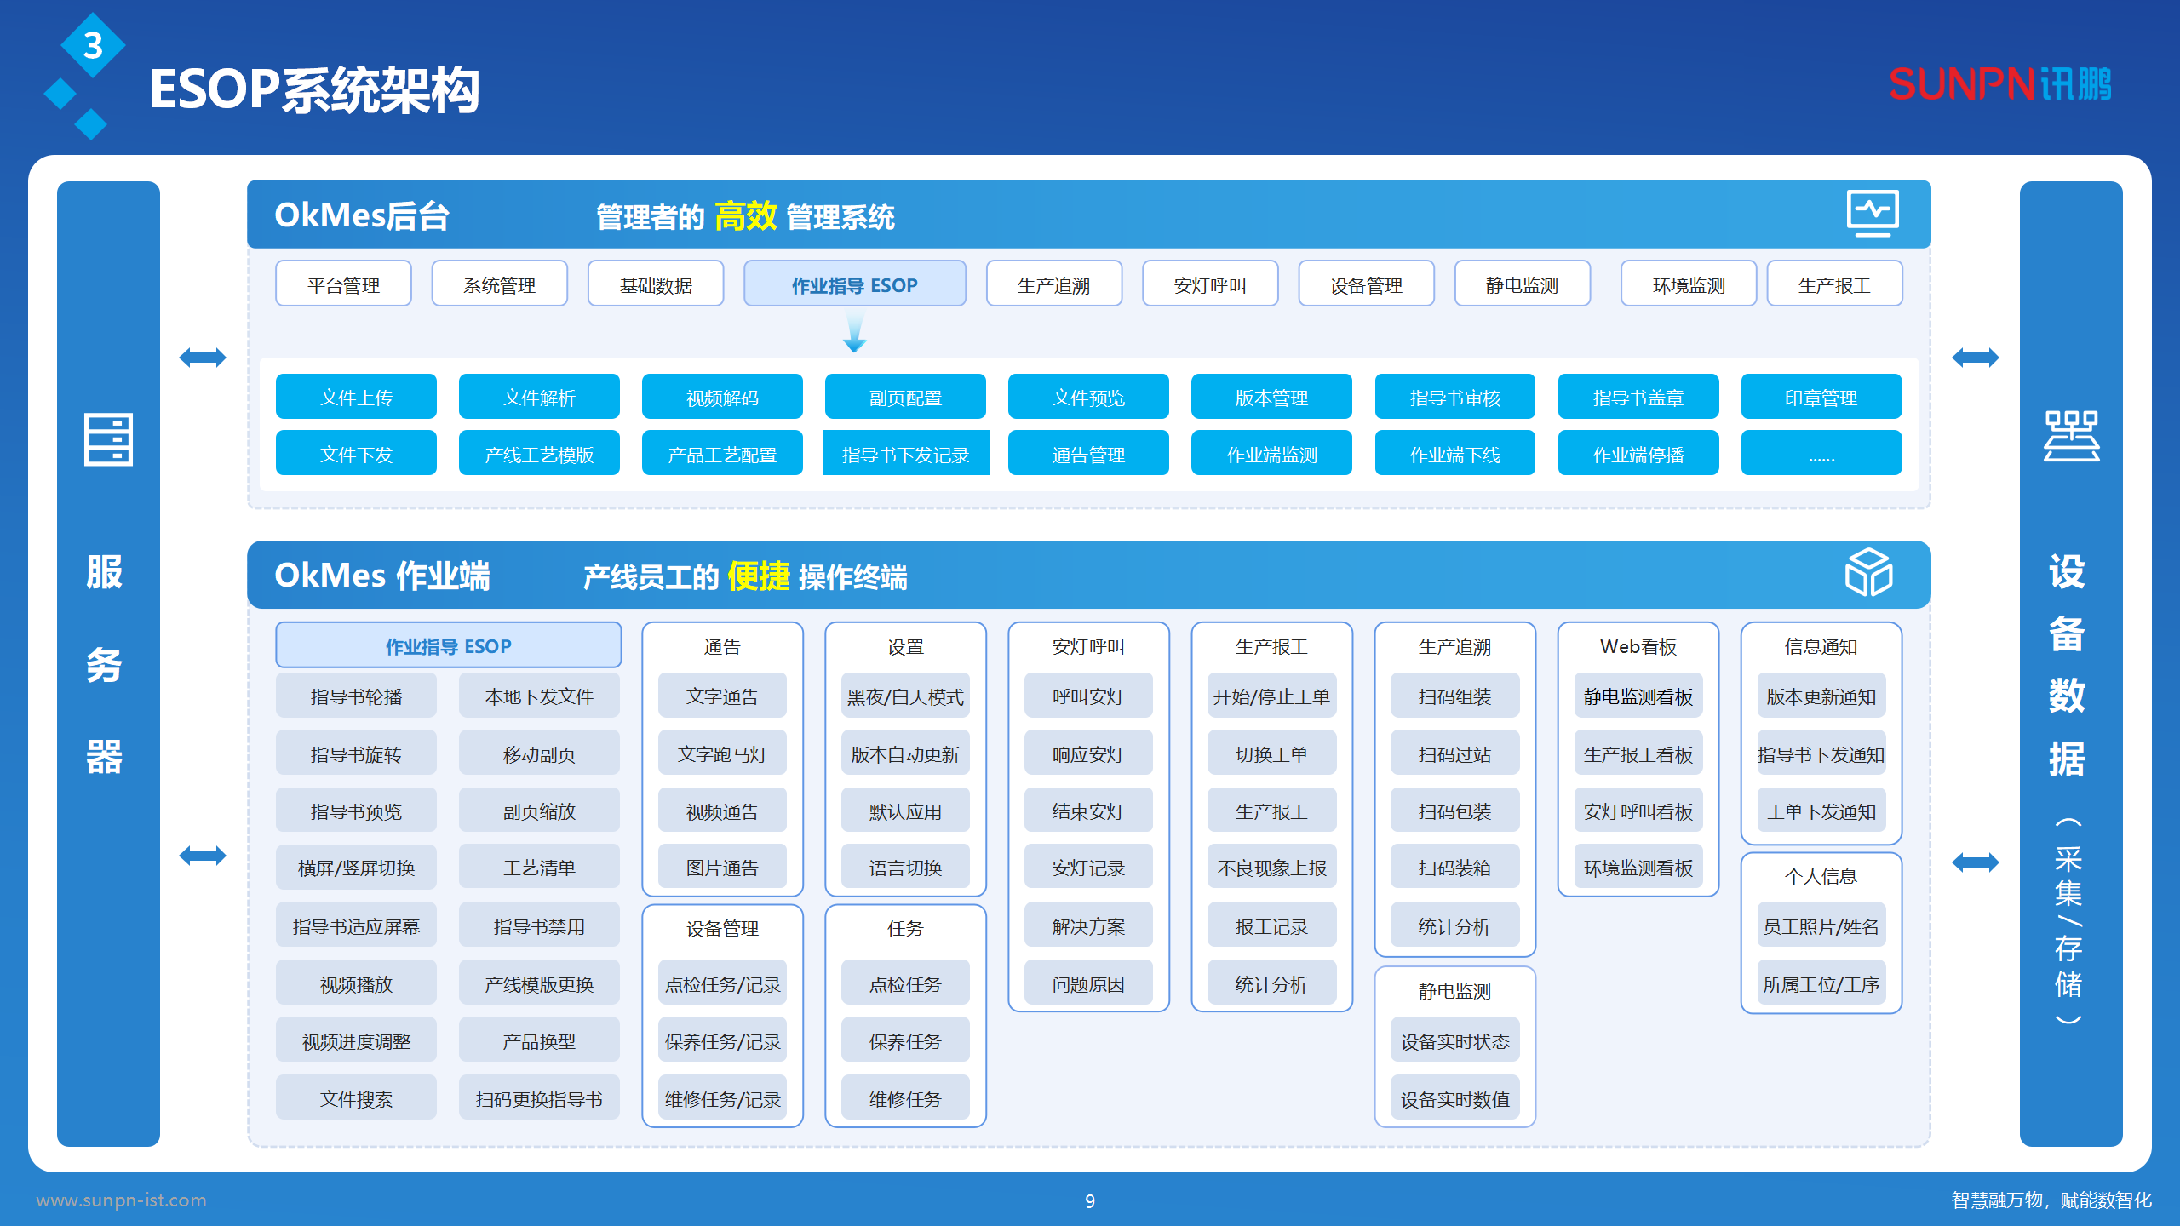
Task: Select the 生产追溯 menu item
Action: [1054, 284]
